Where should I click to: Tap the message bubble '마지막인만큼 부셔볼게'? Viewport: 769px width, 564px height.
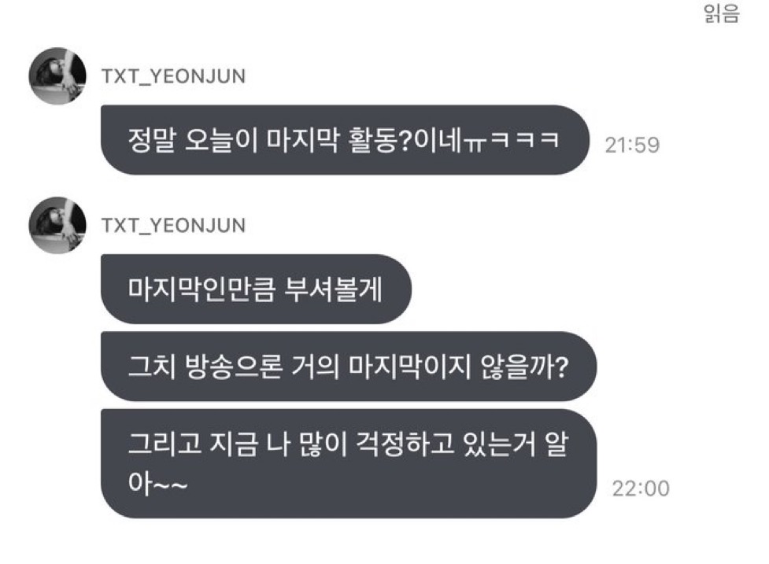tap(256, 289)
